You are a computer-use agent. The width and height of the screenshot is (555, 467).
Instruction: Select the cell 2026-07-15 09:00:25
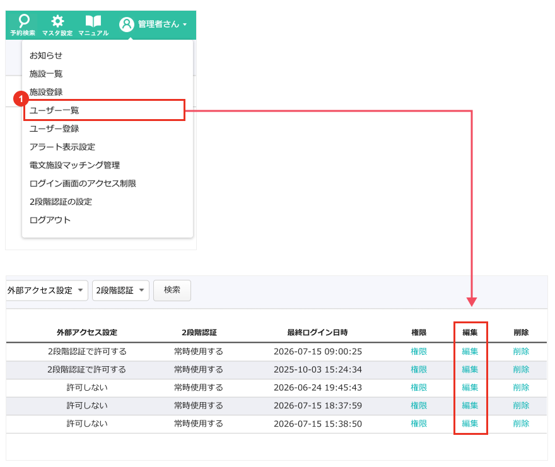pyautogui.click(x=318, y=351)
